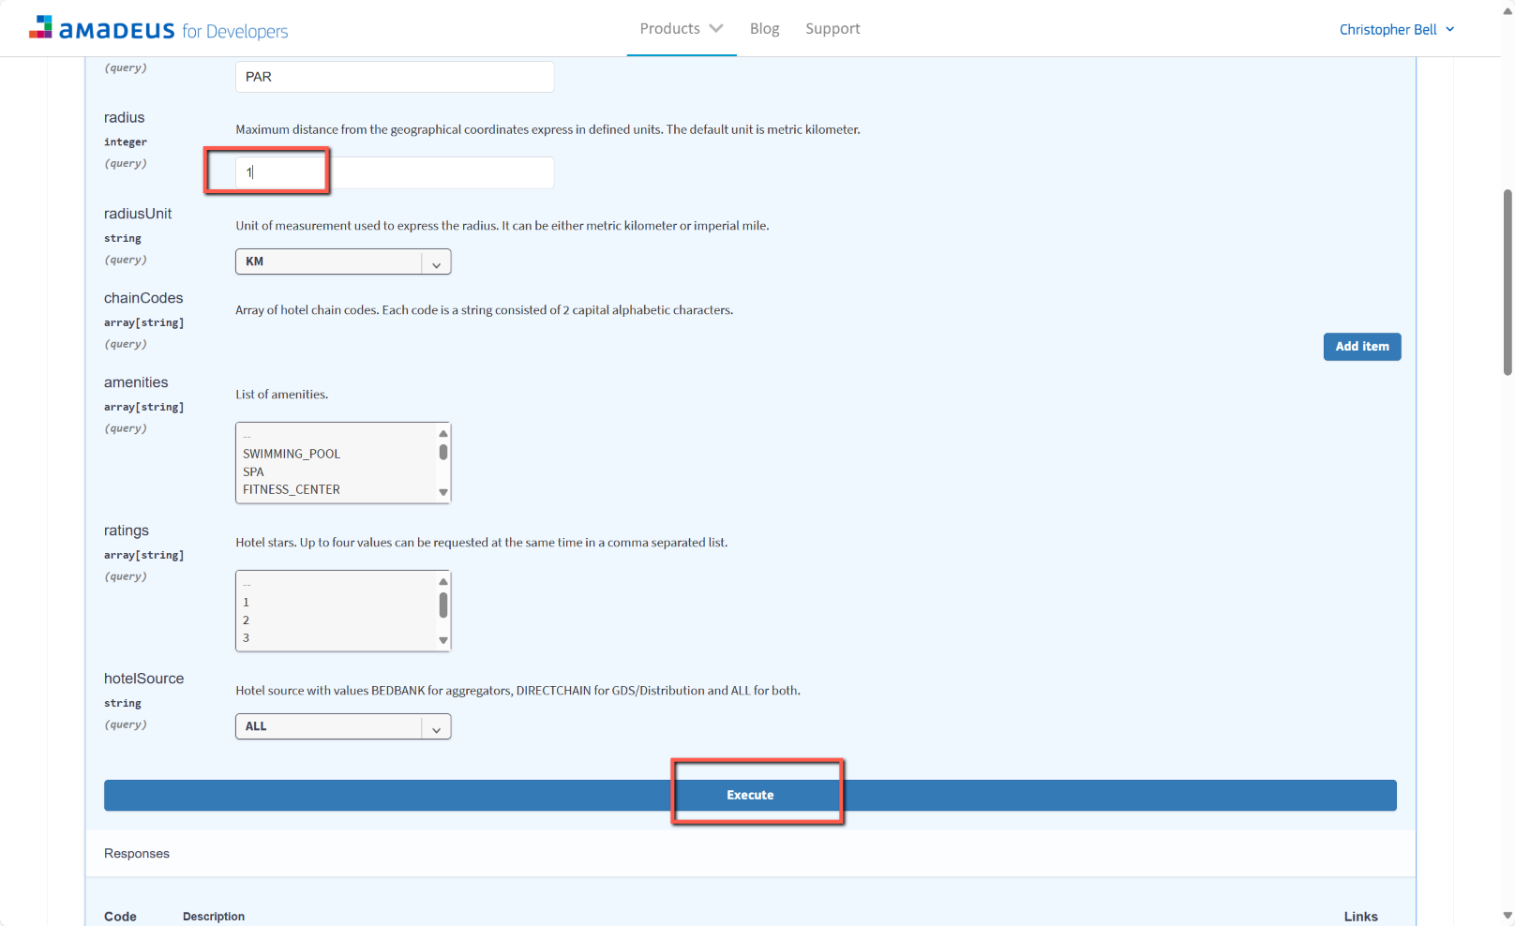Select FITNESS_CENTER amenity option
1515x926 pixels.
(292, 489)
